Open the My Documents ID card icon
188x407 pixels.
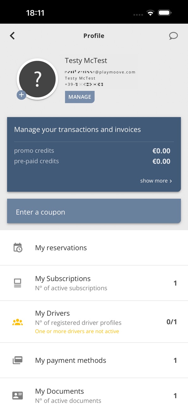[17, 396]
